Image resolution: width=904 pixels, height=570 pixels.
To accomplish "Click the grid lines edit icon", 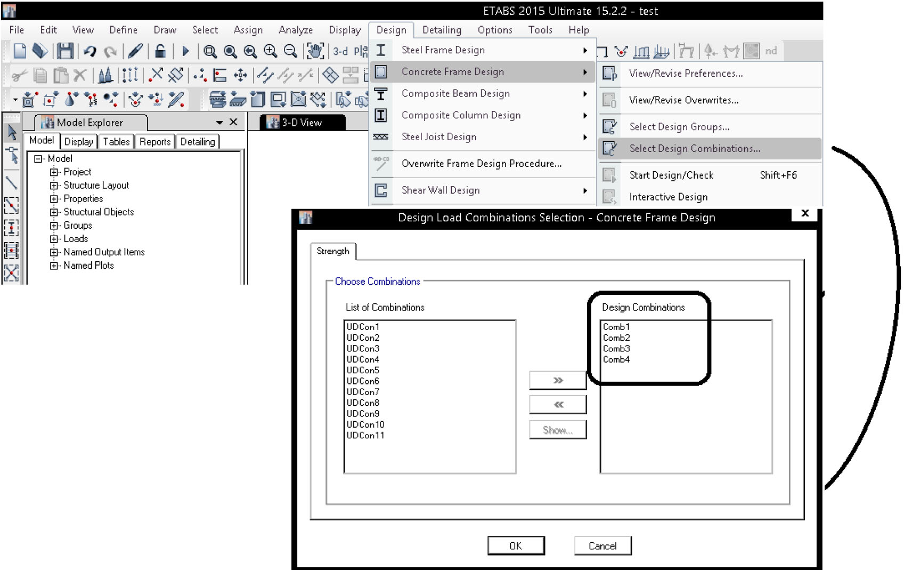I will [x=130, y=75].
